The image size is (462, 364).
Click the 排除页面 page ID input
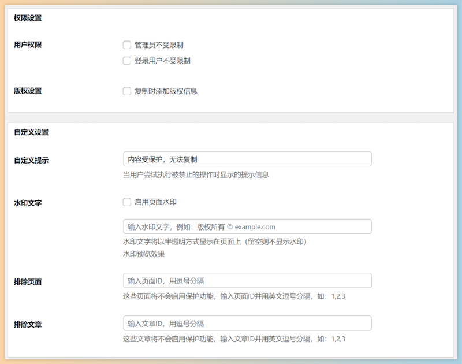[x=247, y=281]
